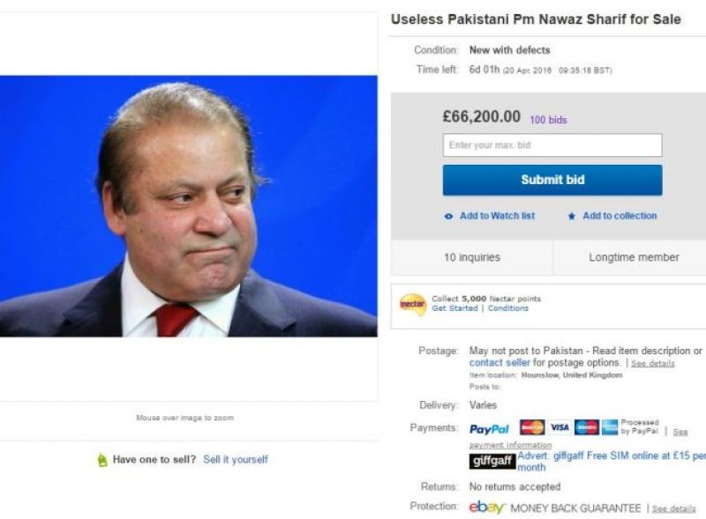Click the VISA card icon
The image size is (706, 519).
pyautogui.click(x=560, y=427)
